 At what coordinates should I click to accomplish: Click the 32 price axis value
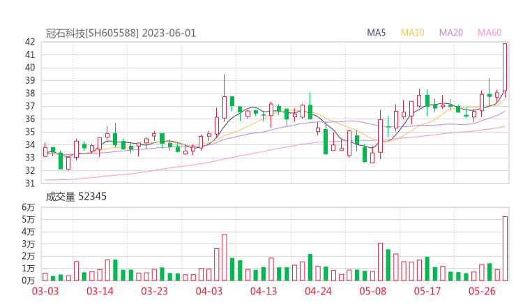(x=30, y=171)
